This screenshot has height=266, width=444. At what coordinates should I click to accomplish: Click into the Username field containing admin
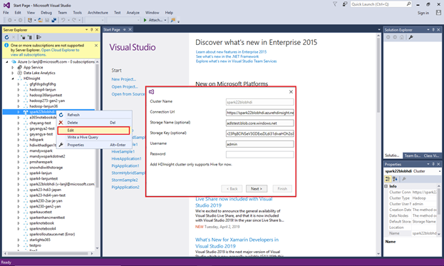coord(259,144)
